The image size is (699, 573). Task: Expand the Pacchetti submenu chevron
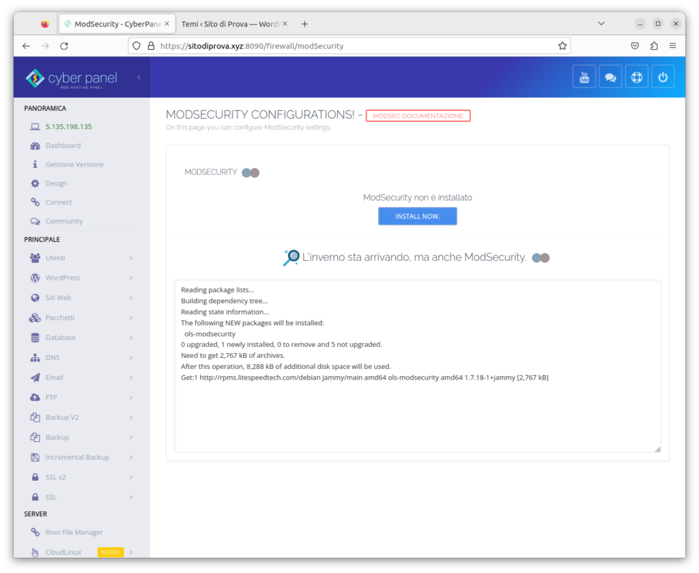pos(131,318)
